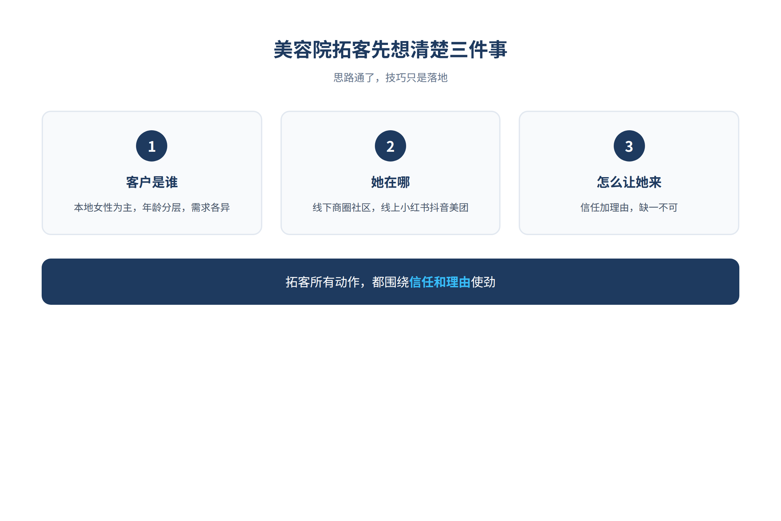Click the card title 她在哪
This screenshot has width=781, height=521.
pyautogui.click(x=390, y=182)
